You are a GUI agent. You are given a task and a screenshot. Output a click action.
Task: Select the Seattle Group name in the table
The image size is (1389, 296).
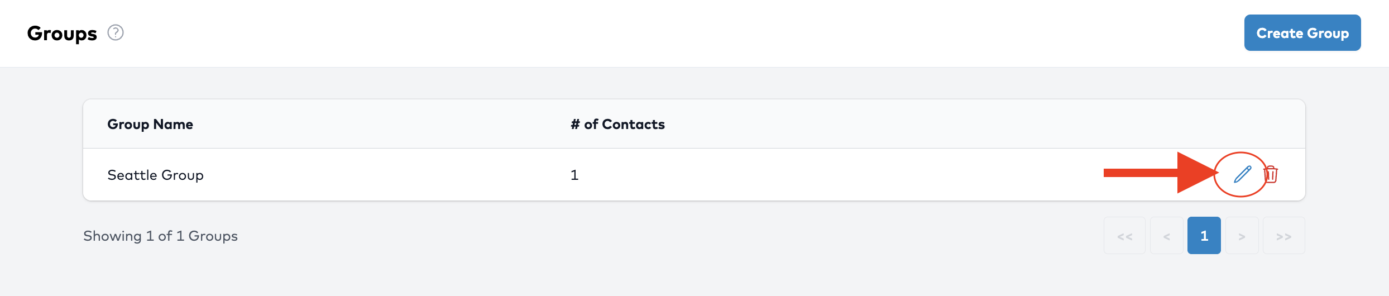[x=155, y=175]
